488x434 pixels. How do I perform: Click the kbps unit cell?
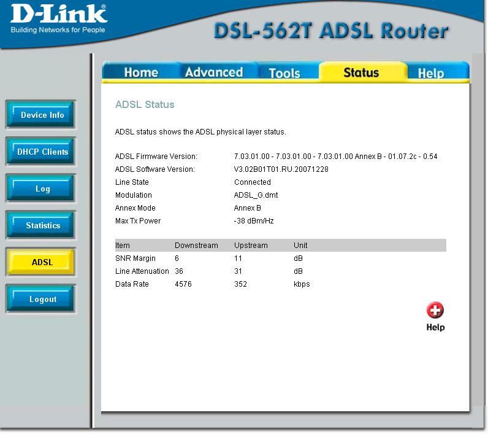coord(302,284)
